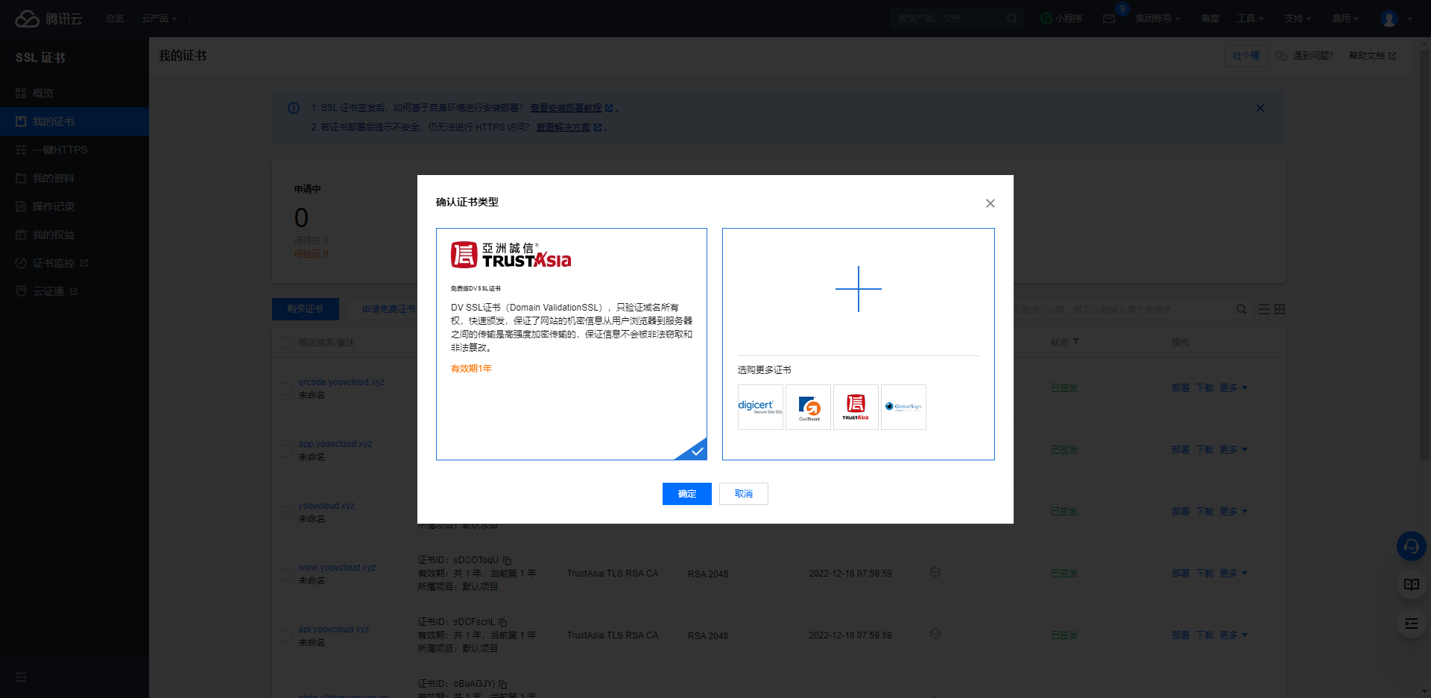Select the TrustAsia free DV SSL card
Image resolution: width=1431 pixels, height=698 pixels.
point(572,344)
